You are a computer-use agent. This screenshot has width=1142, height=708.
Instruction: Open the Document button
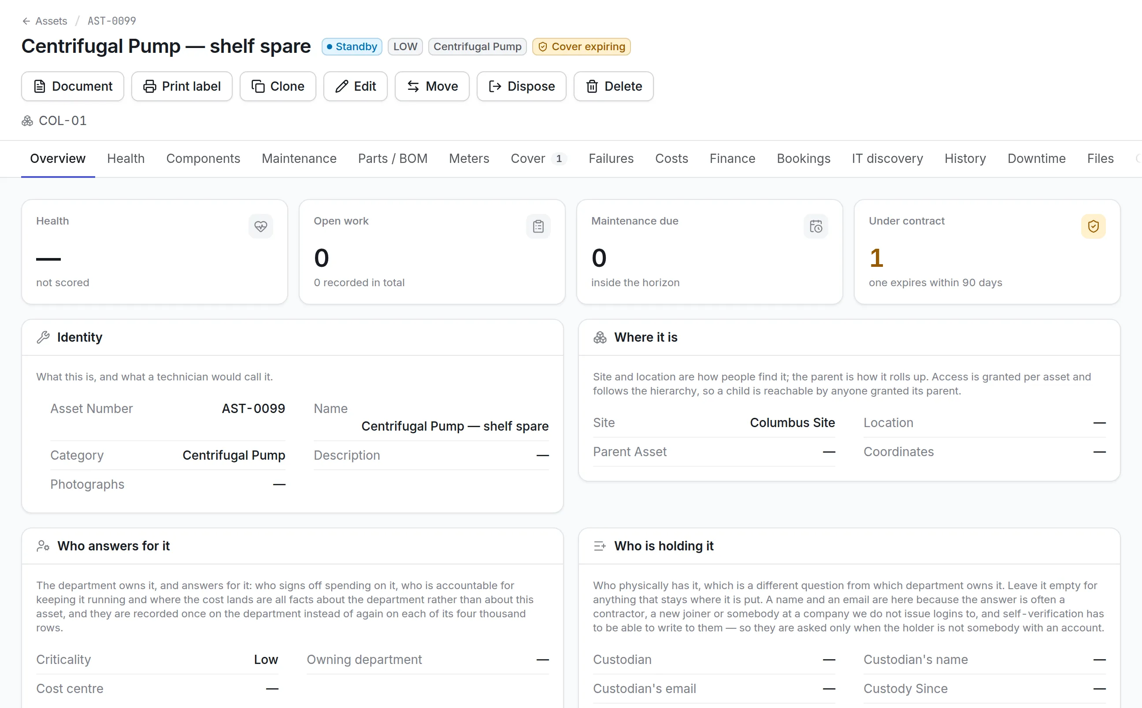[73, 86]
